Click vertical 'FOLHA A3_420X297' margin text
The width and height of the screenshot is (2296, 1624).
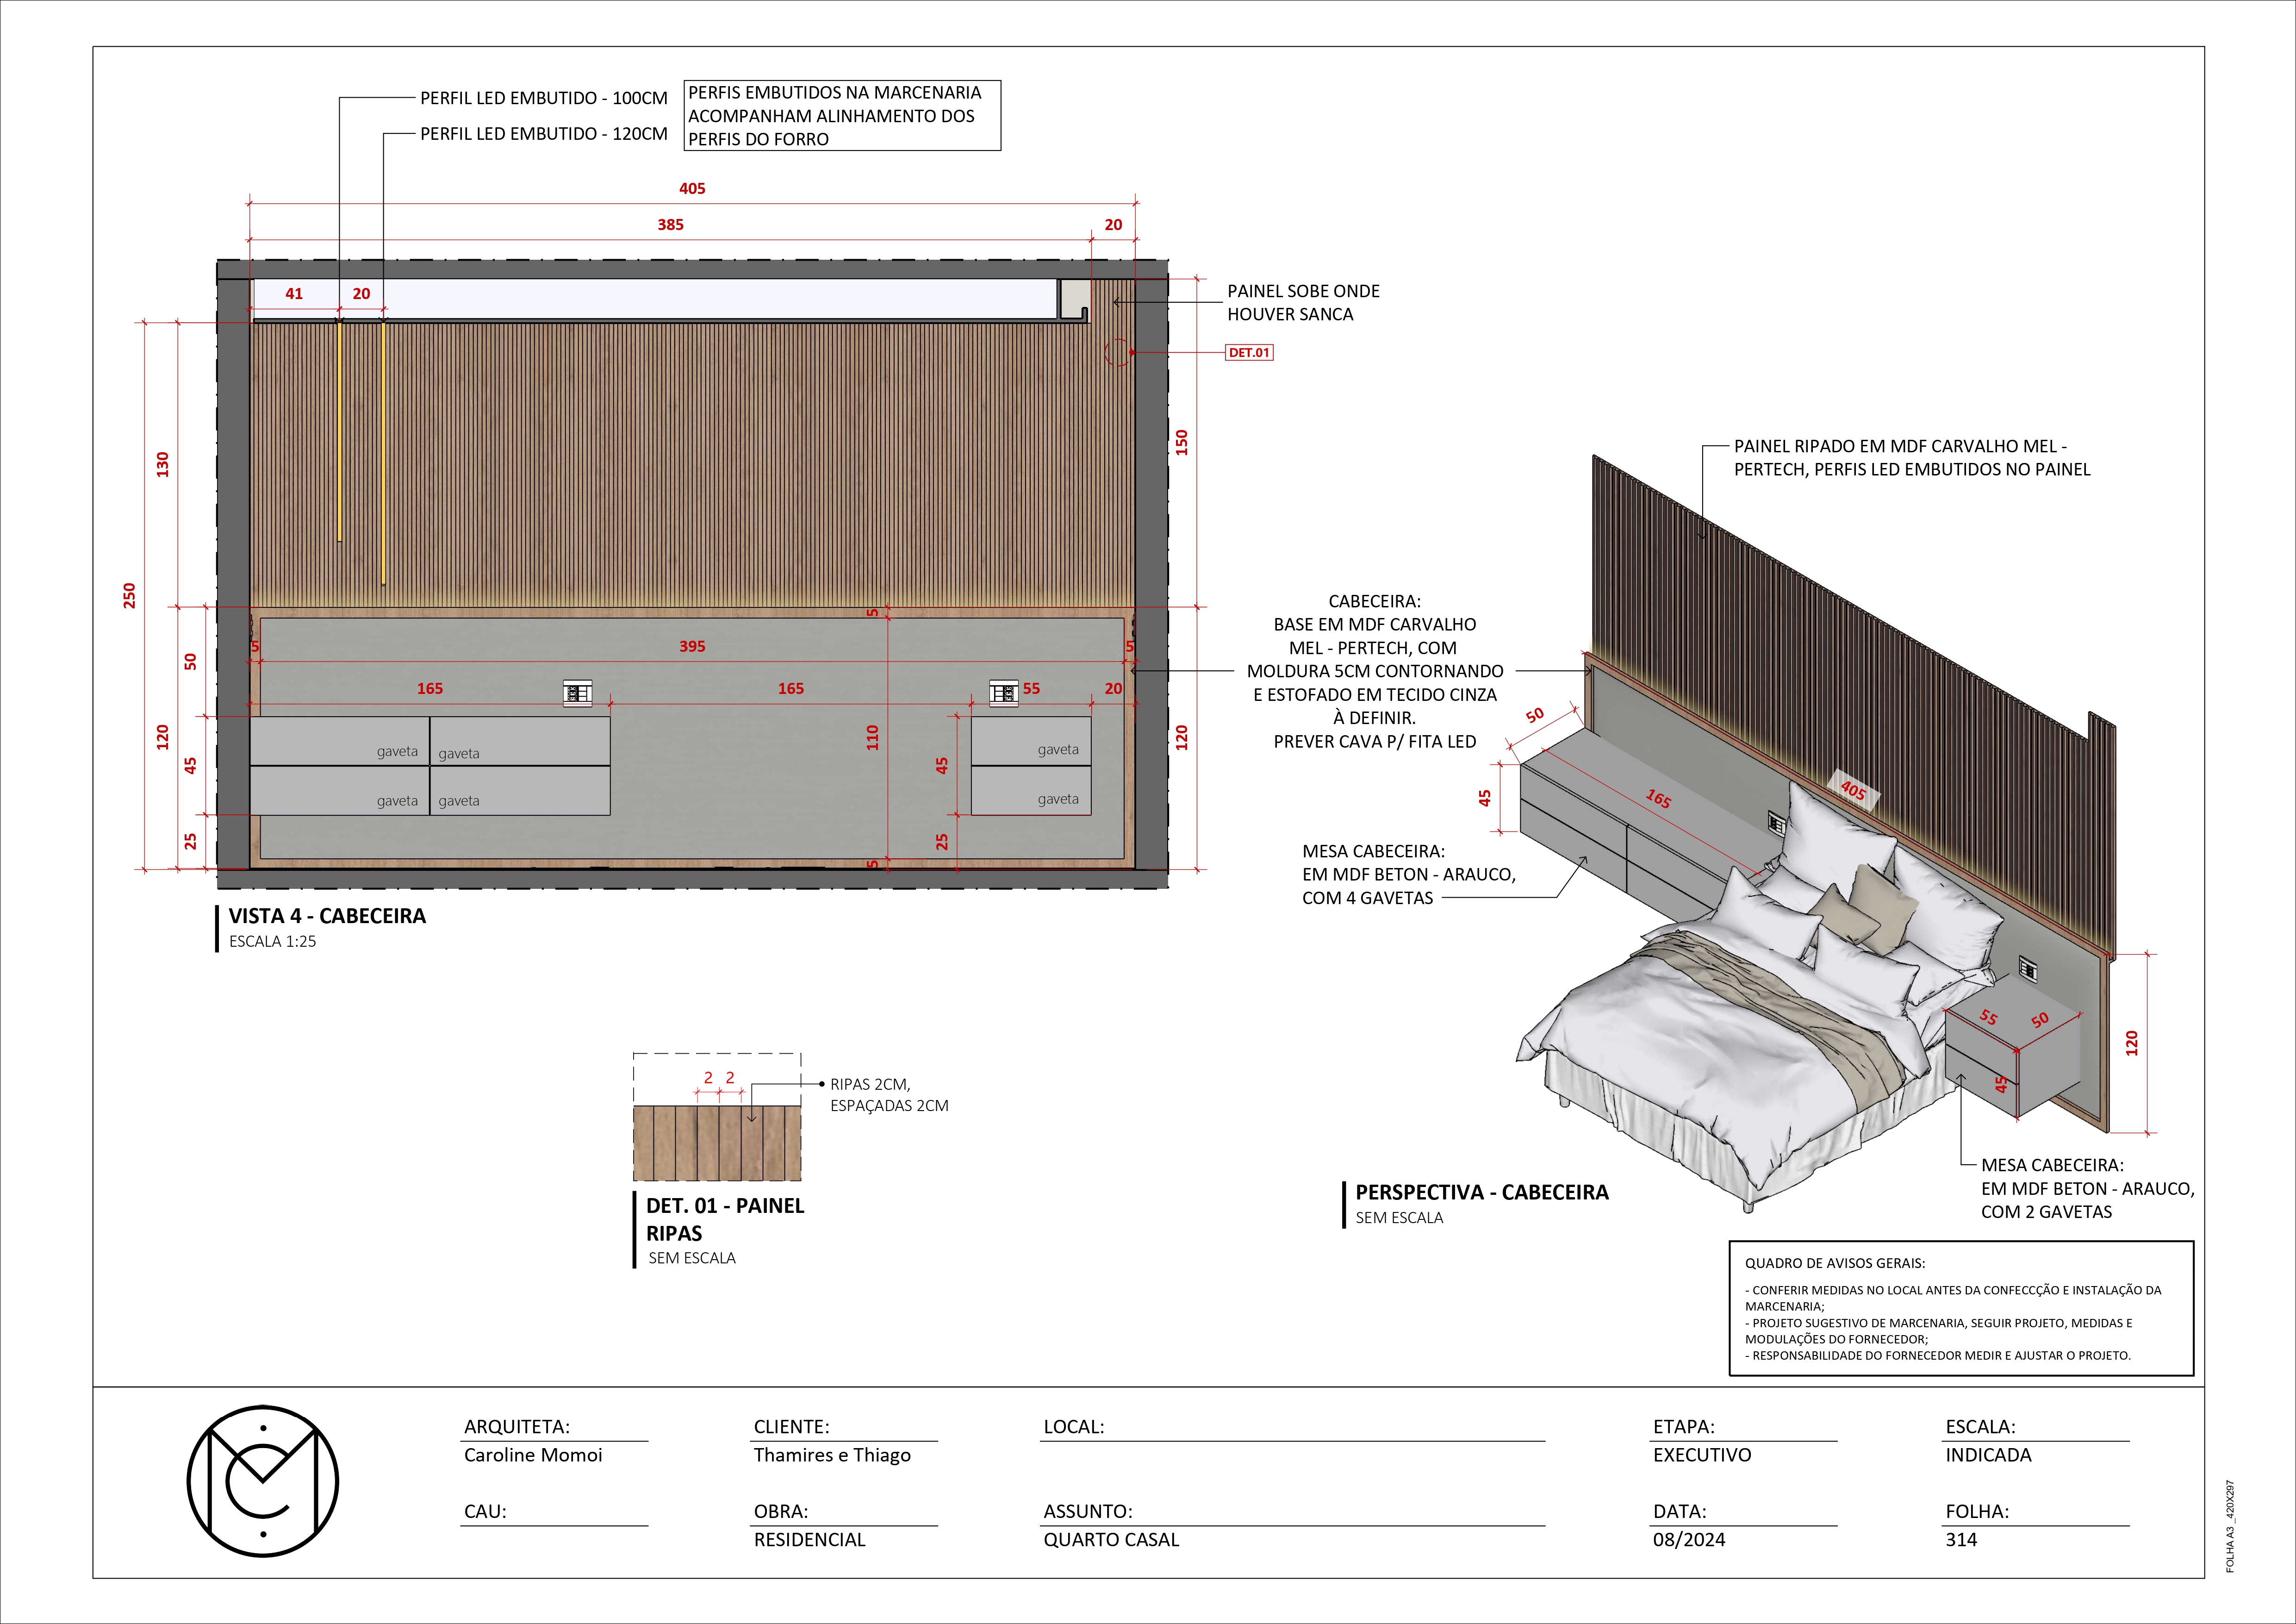click(x=2230, y=1526)
